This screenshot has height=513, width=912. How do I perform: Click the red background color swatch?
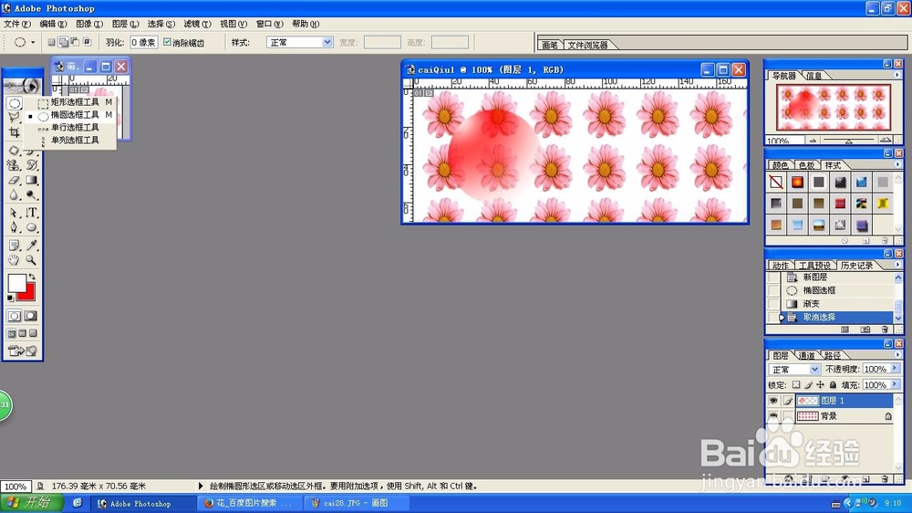pyautogui.click(x=28, y=294)
